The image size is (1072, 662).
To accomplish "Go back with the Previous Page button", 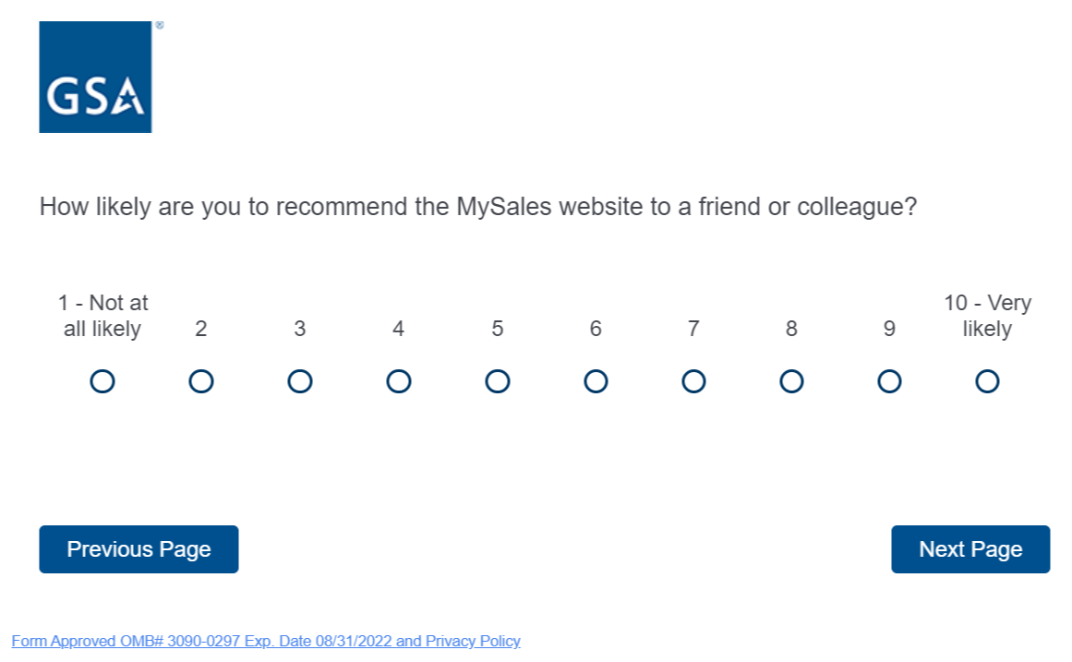I will [x=139, y=549].
